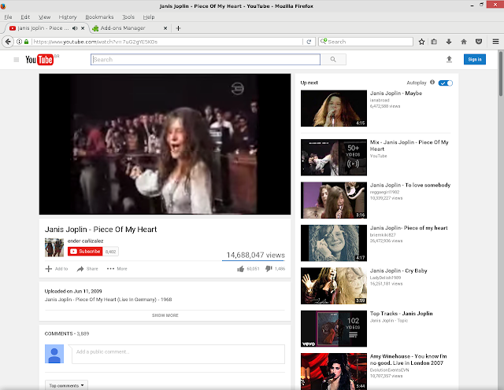Open Mix - Janis Joplin - Piece Of My Heart

click(x=409, y=145)
